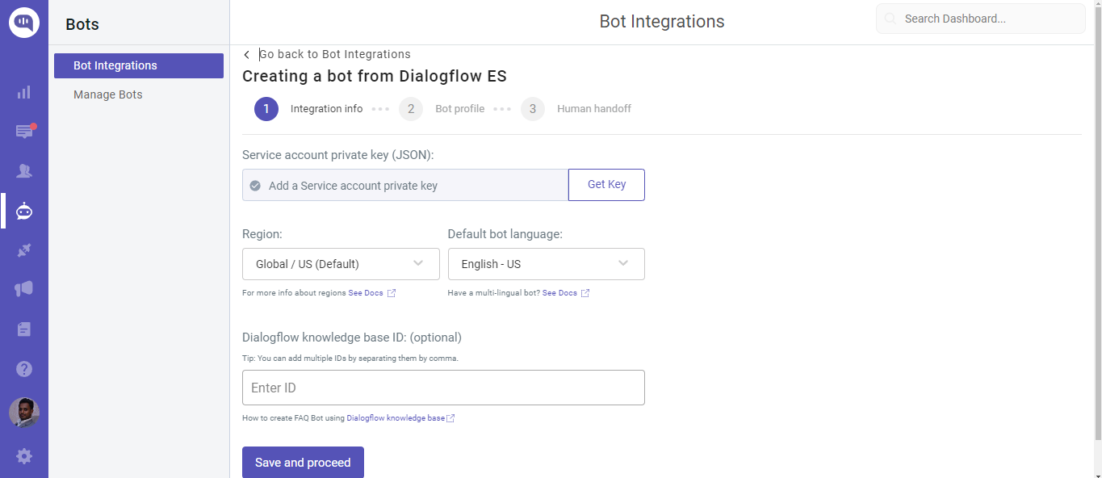This screenshot has width=1102, height=478.
Task: Open the Teammates section in sidebar
Action: pyautogui.click(x=23, y=170)
